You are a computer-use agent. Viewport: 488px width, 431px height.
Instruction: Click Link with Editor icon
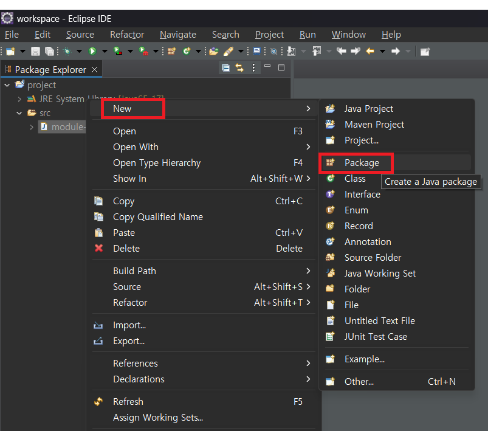click(239, 67)
